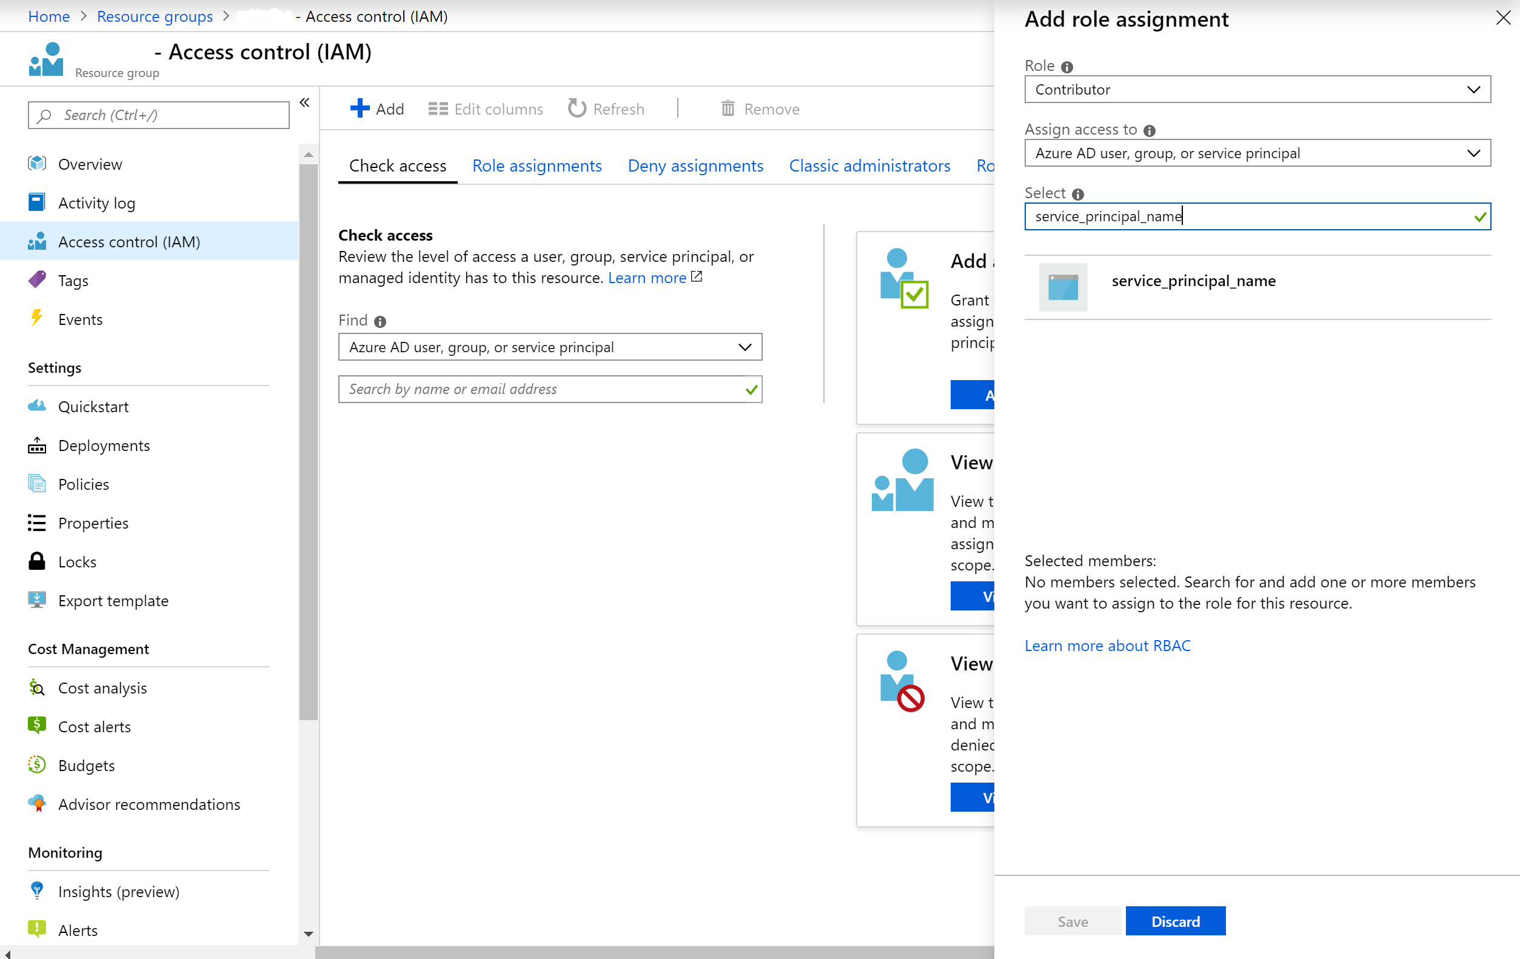The width and height of the screenshot is (1520, 959).
Task: Click the Deployments icon in sidebar
Action: (x=36, y=446)
